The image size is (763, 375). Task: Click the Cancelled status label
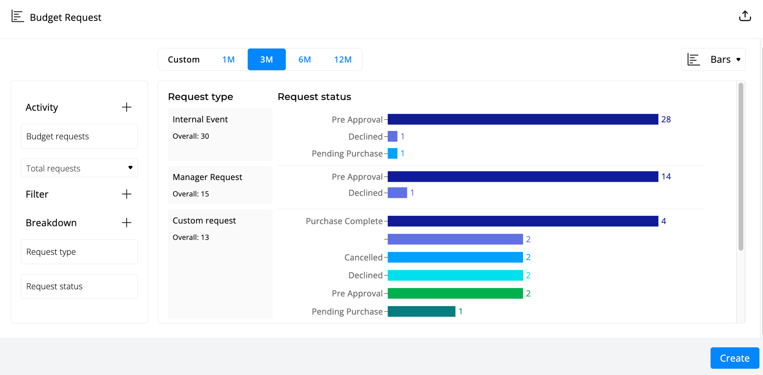(x=364, y=257)
